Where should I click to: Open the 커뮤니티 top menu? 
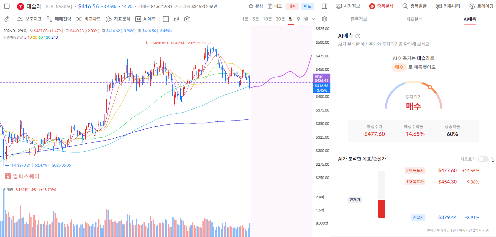click(448, 6)
